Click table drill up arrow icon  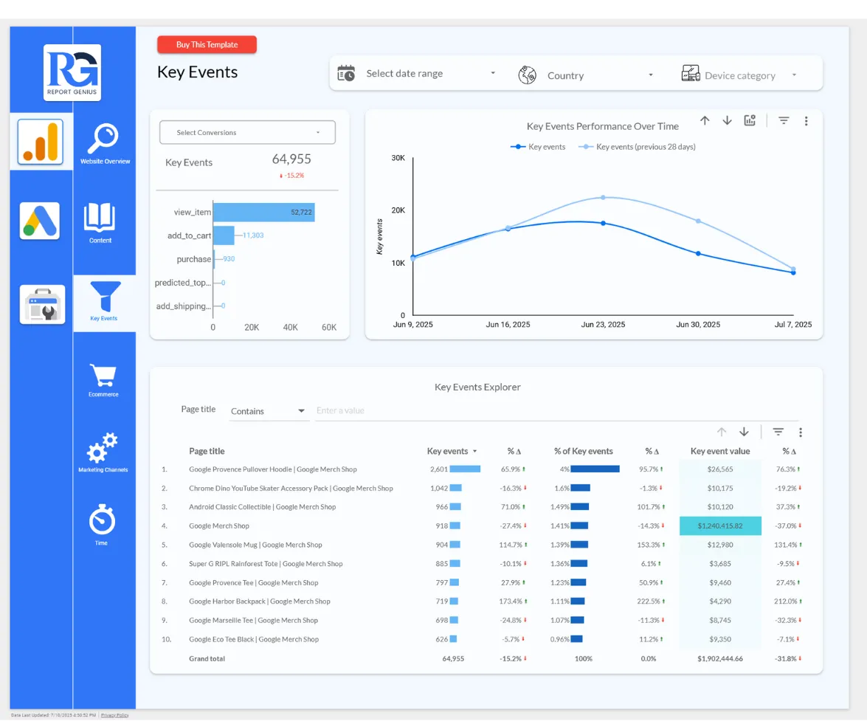(x=722, y=432)
